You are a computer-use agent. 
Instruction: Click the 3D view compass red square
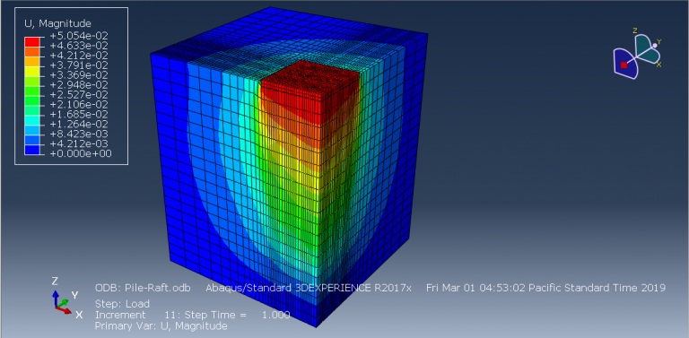coord(624,65)
